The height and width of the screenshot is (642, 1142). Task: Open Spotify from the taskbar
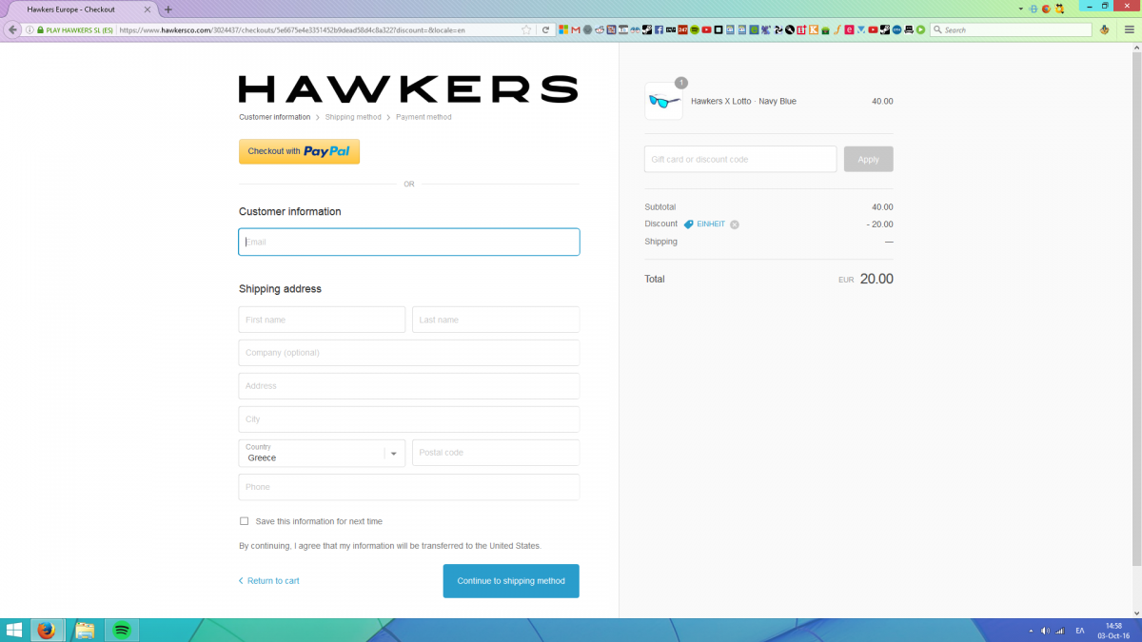tap(121, 630)
